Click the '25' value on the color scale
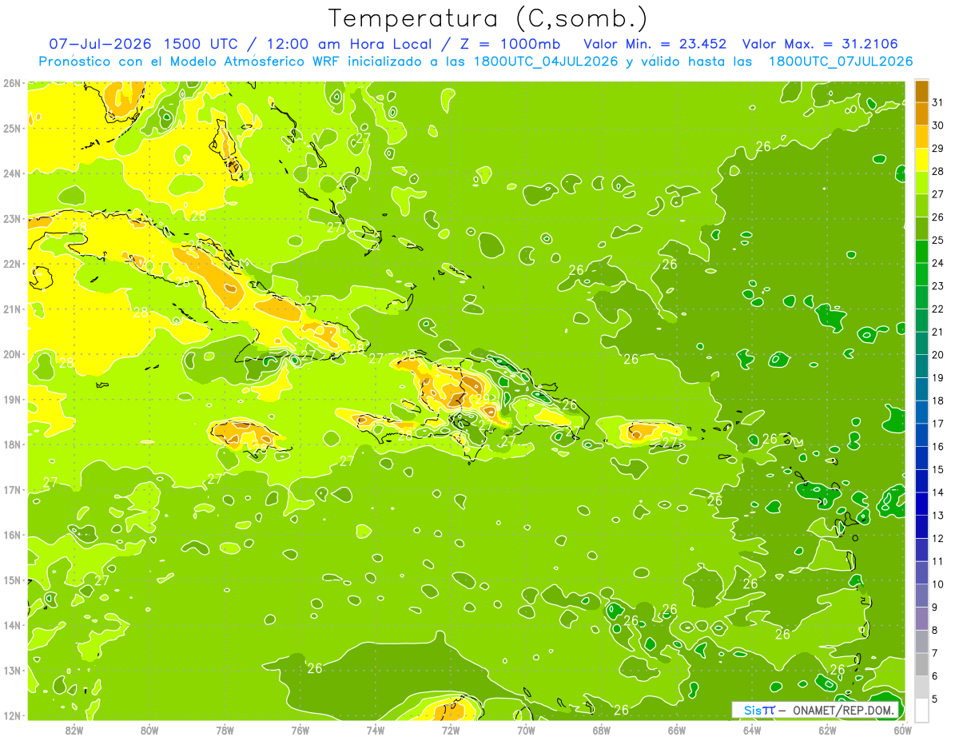The image size is (959, 741). pos(938,240)
